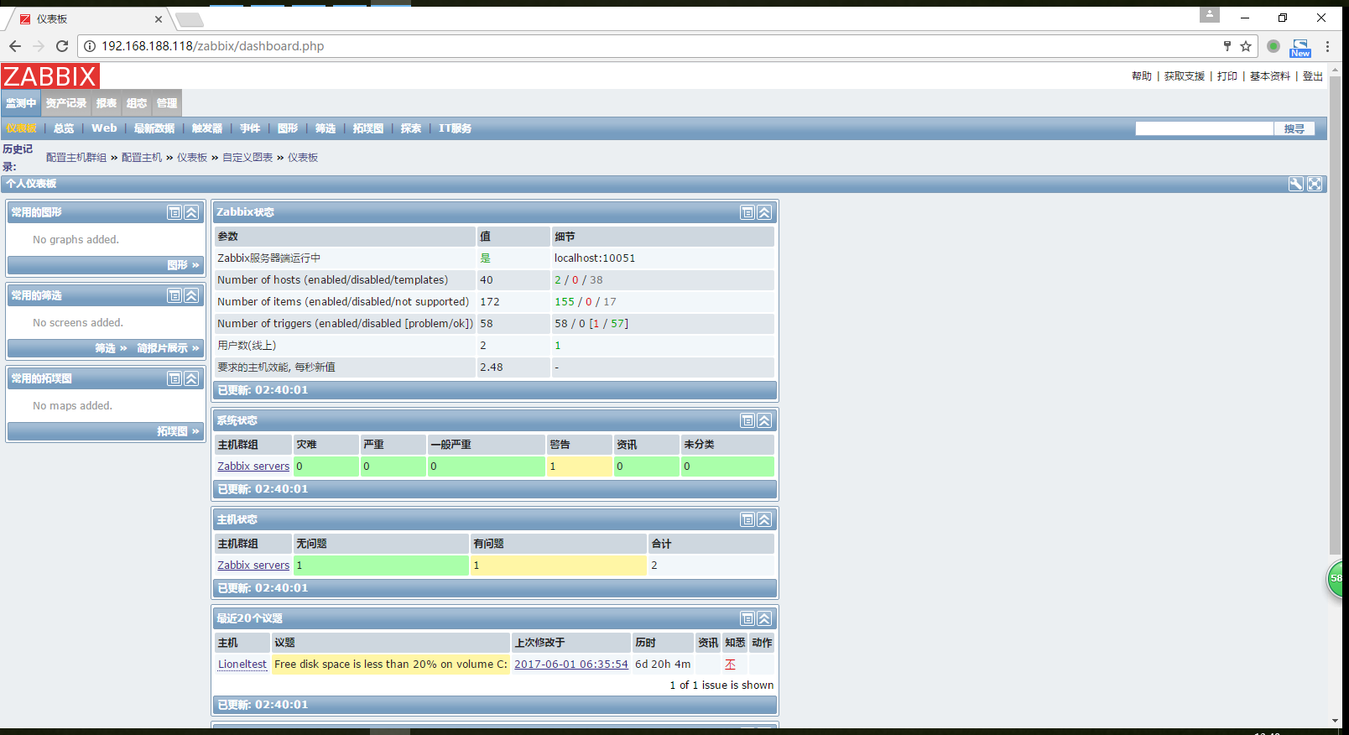This screenshot has width=1349, height=735.
Task: Open issue date 2017-06-01 06:35:54
Action: [571, 665]
